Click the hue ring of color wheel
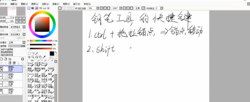Image resolution: width=250 pixels, height=102 pixels. tap(42, 12)
